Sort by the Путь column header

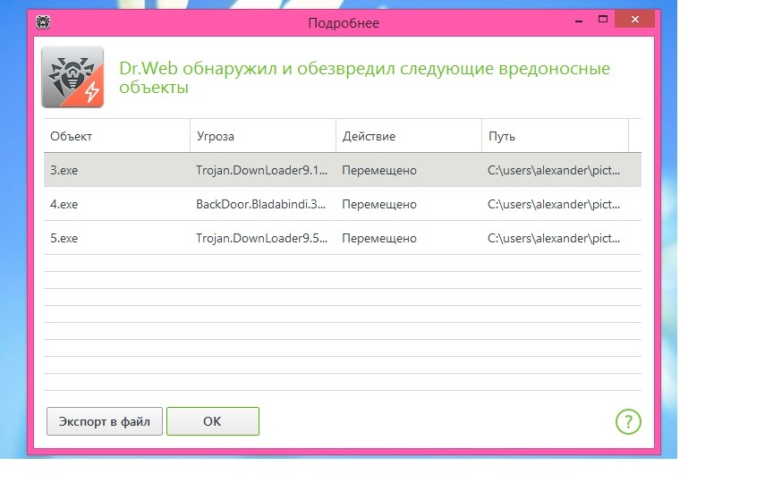555,136
